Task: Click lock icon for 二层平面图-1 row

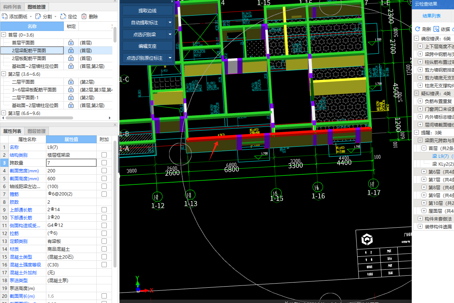Action: (x=71, y=97)
